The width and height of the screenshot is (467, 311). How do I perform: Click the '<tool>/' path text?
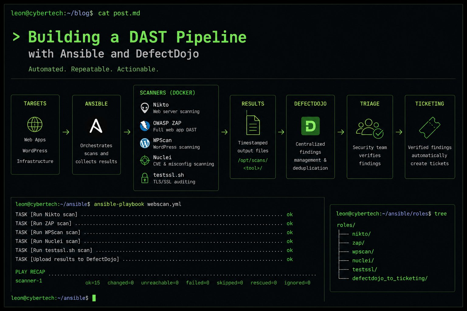(253, 168)
